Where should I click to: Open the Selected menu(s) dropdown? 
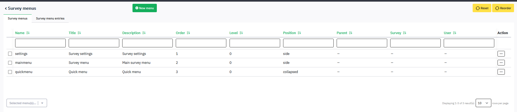[x=27, y=103]
